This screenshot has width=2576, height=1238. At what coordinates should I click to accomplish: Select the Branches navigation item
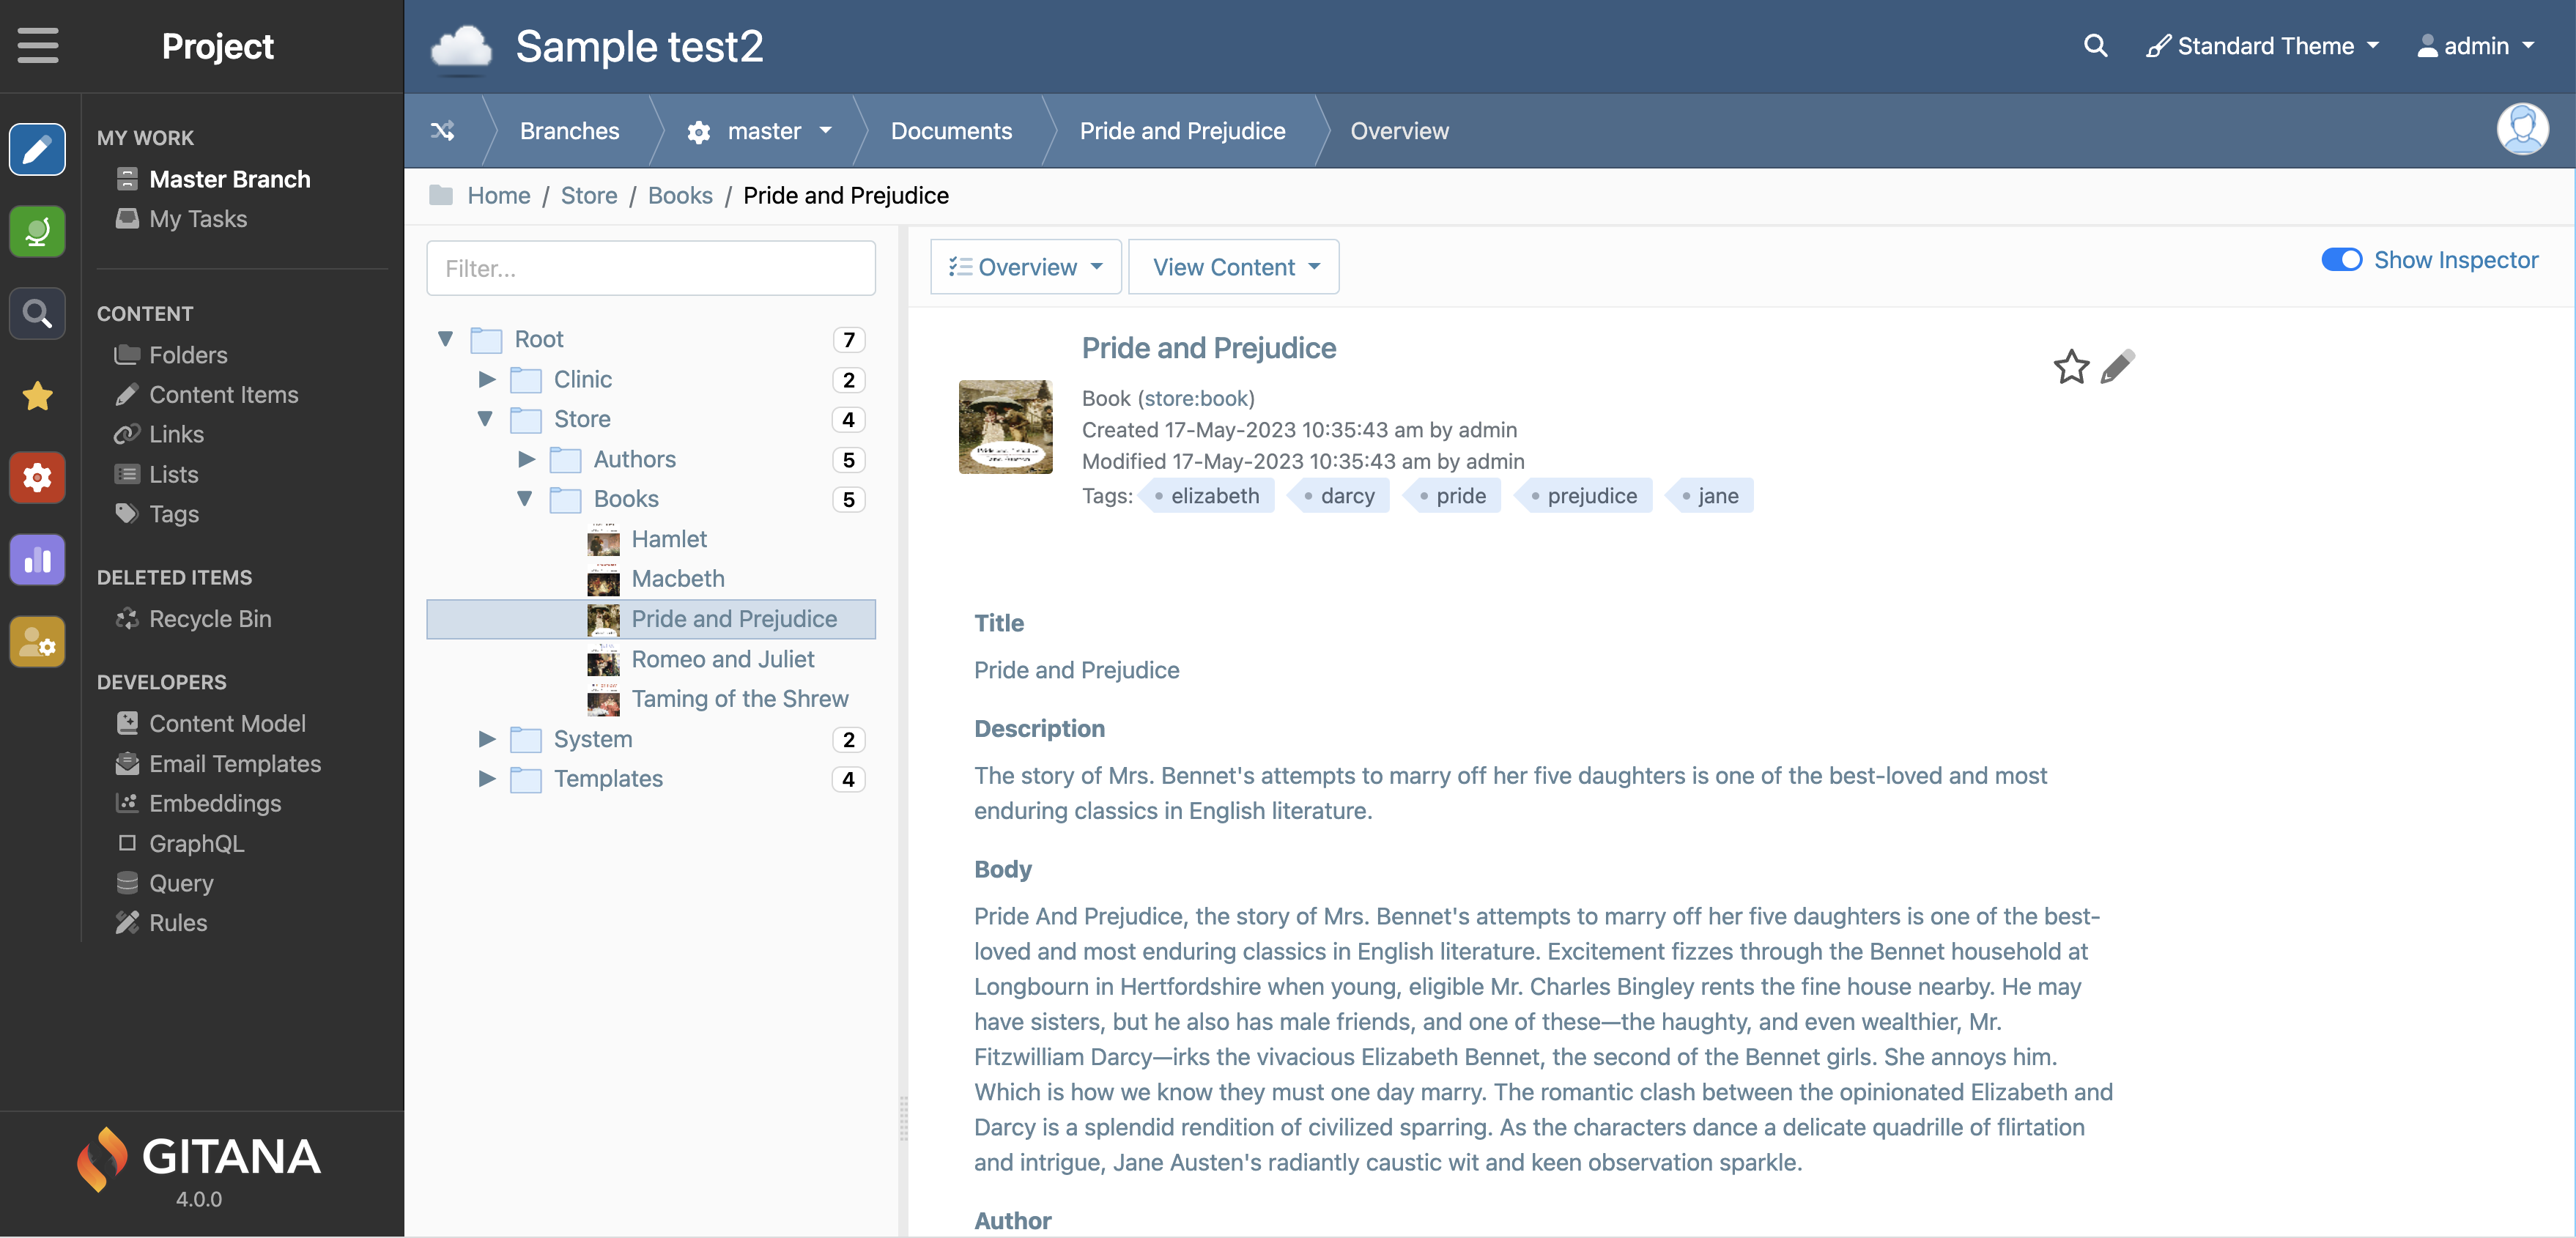[569, 130]
